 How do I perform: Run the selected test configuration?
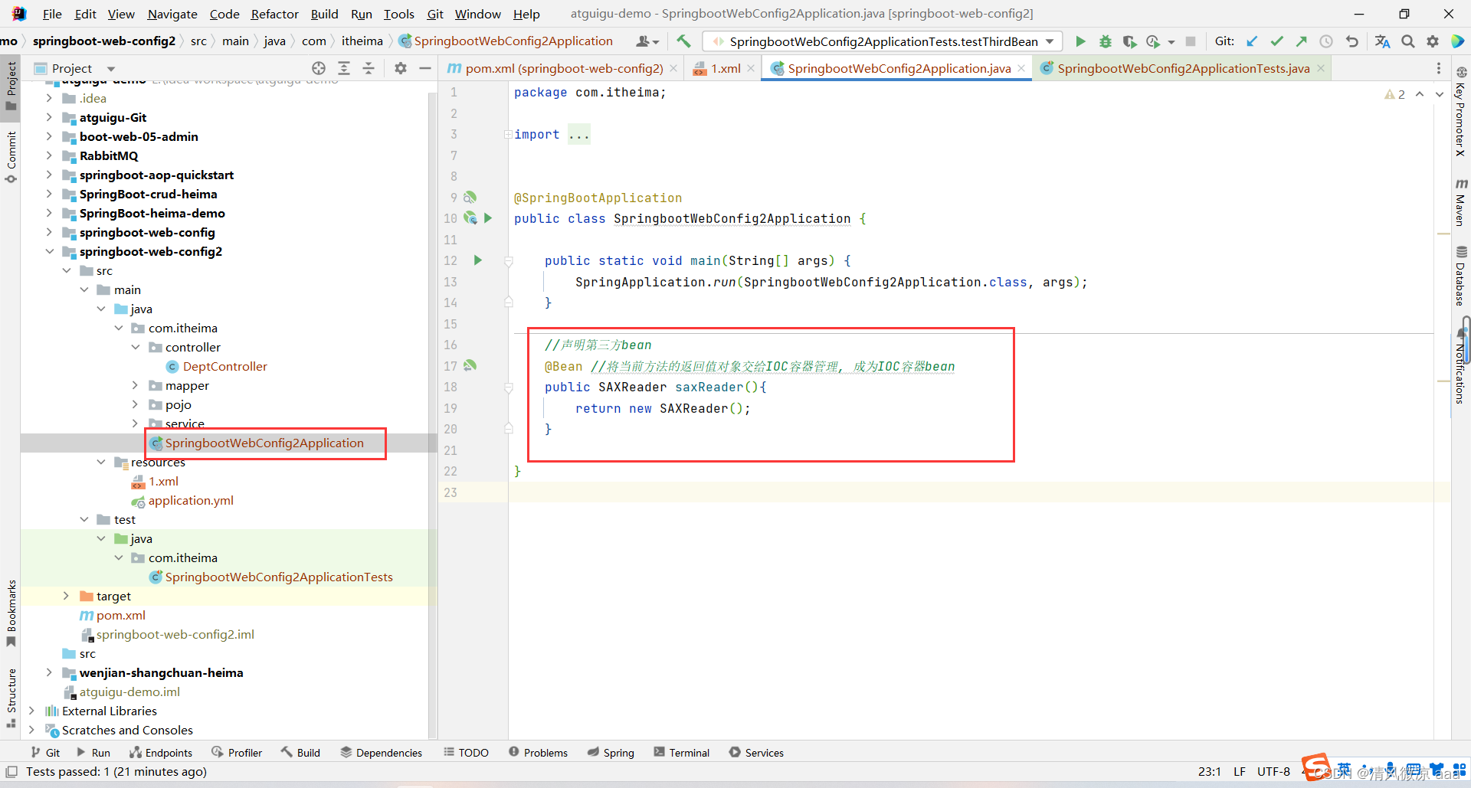(1080, 41)
